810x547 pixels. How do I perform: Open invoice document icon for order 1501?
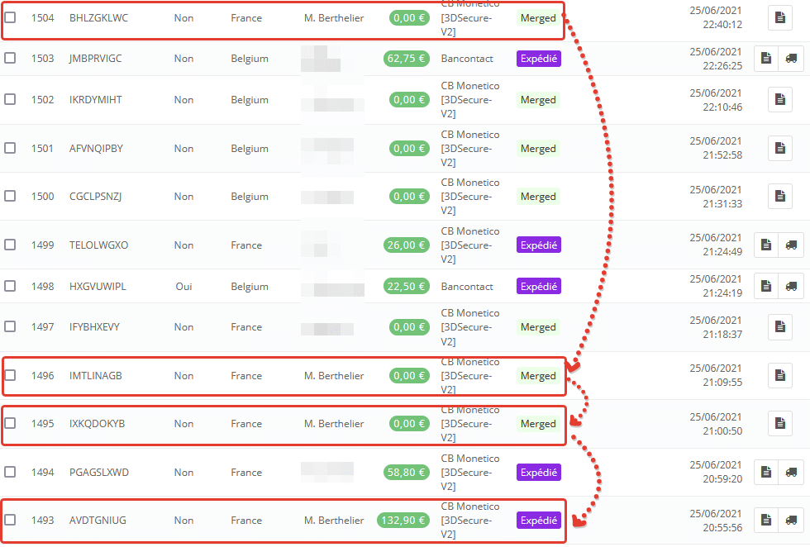click(x=780, y=148)
